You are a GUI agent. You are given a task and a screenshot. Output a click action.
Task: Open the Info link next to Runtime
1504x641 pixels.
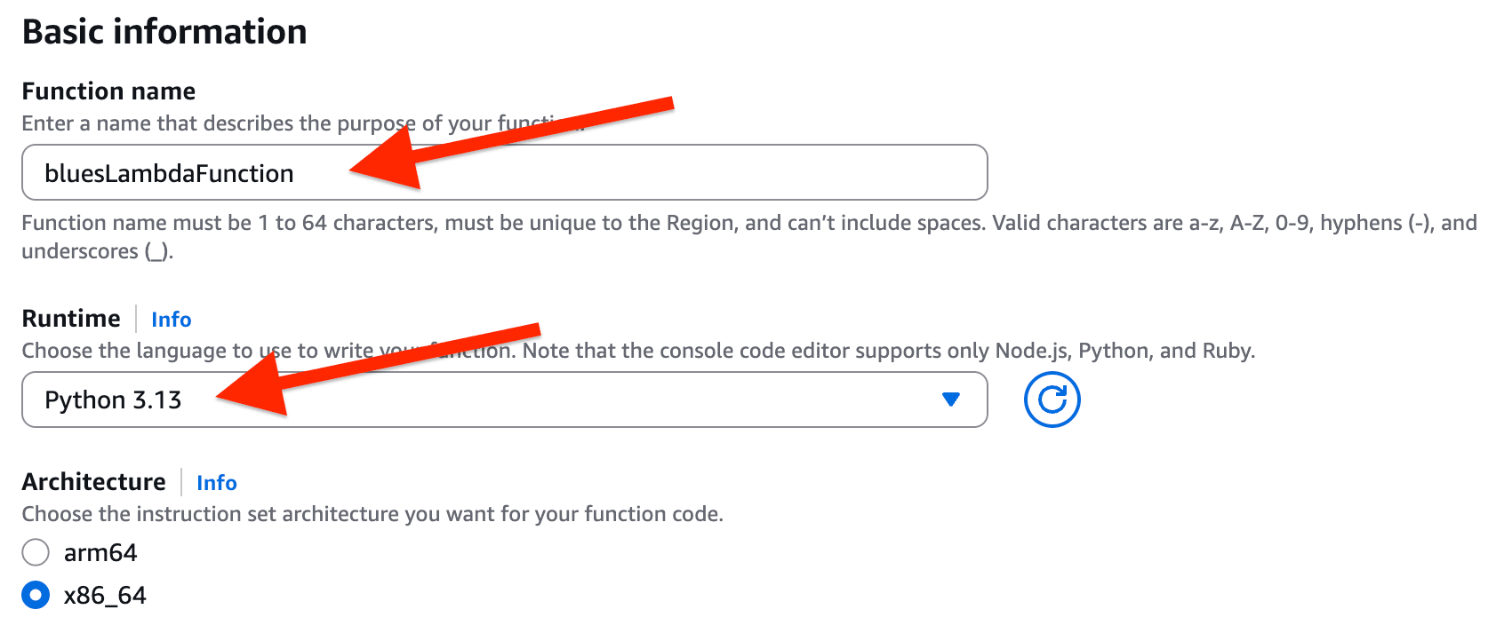point(171,320)
